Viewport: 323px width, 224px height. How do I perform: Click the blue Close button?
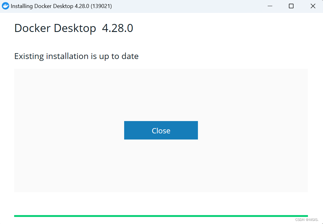click(161, 130)
